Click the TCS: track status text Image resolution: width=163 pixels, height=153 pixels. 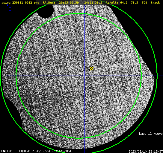[151, 2]
